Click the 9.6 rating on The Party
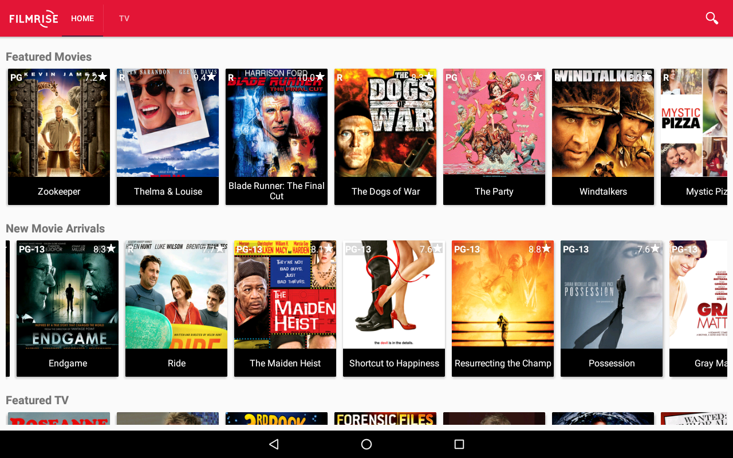This screenshot has width=733, height=458. [531, 77]
